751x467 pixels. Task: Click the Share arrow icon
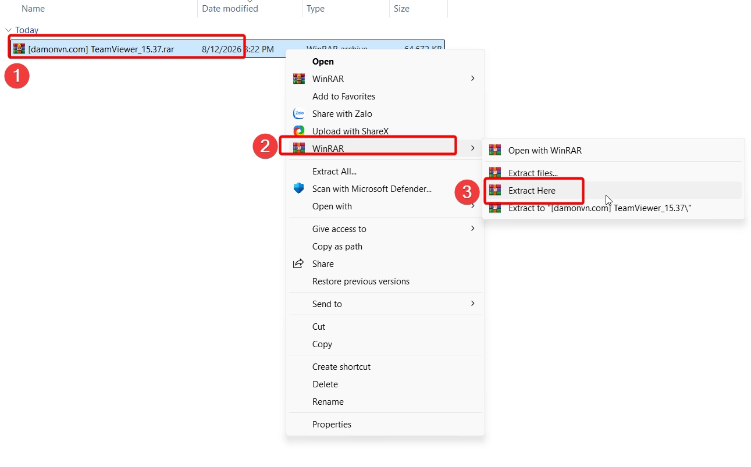pyautogui.click(x=298, y=264)
